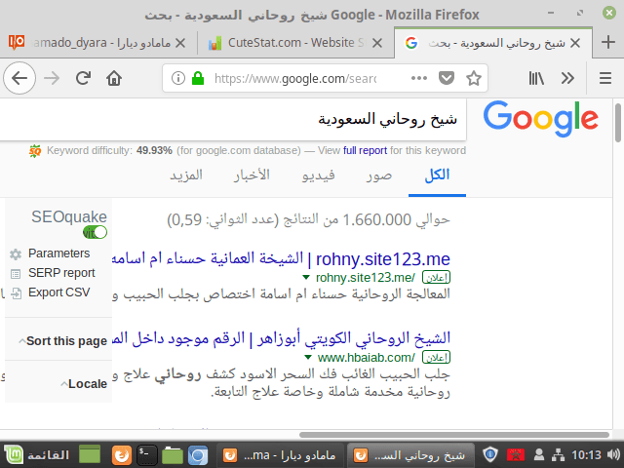Switch to the mamado_dyara tab
This screenshot has height=468, width=624.
[97, 43]
